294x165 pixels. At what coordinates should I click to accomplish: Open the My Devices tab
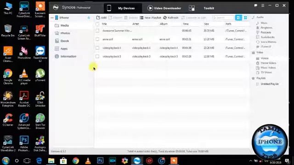point(123,8)
